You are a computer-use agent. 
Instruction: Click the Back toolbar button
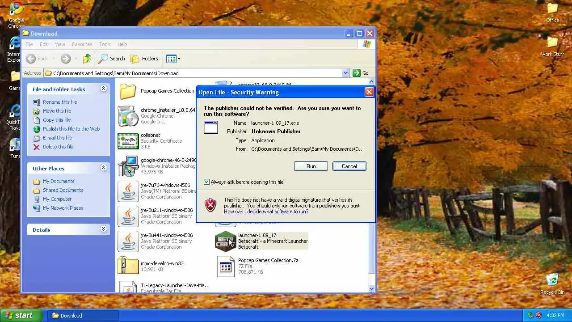[x=37, y=59]
